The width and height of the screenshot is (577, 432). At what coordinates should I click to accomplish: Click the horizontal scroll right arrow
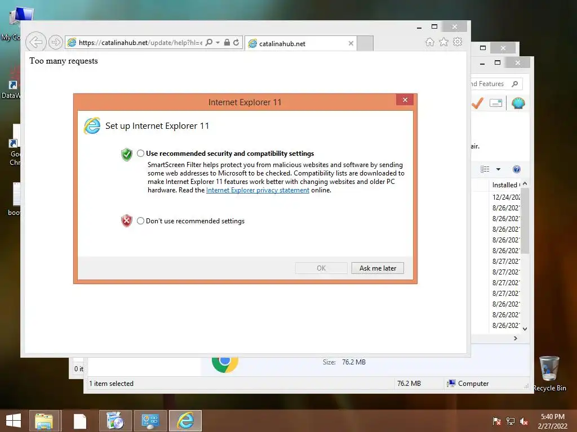(x=515, y=338)
